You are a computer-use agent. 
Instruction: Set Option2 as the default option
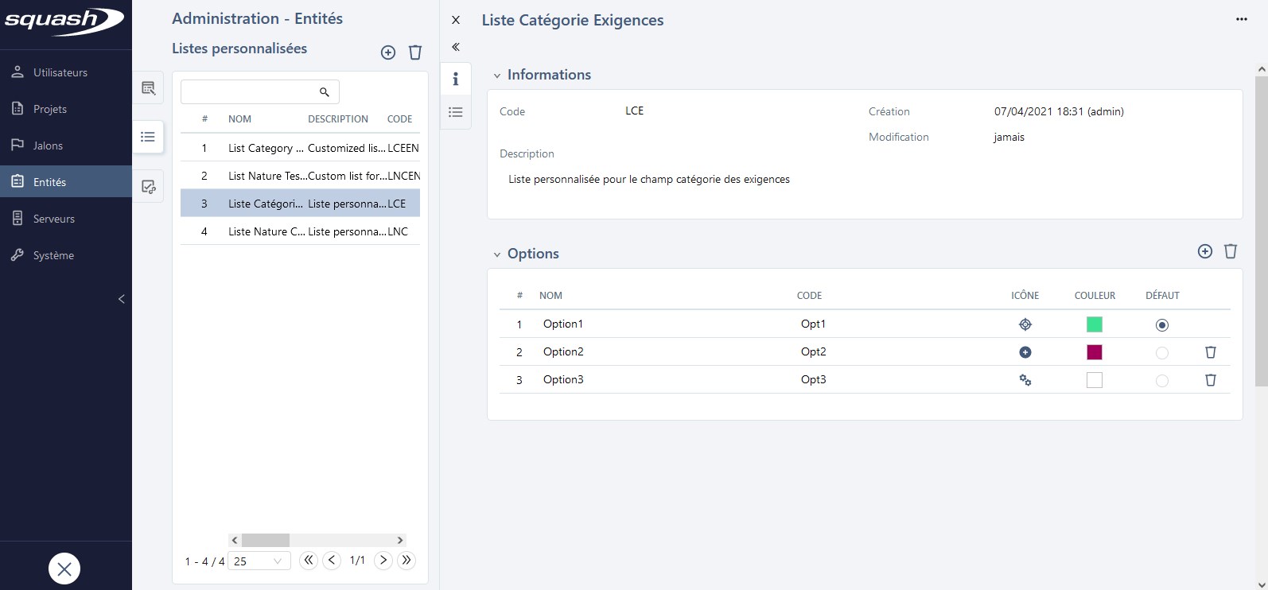pos(1162,352)
